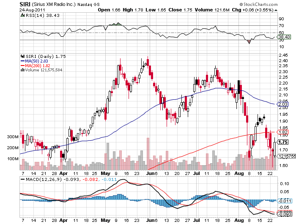Click the Low 1.65 value

(x=156, y=10)
